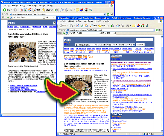Click address bar URL in front window
This screenshot has height=136, width=164.
pos(85,30)
